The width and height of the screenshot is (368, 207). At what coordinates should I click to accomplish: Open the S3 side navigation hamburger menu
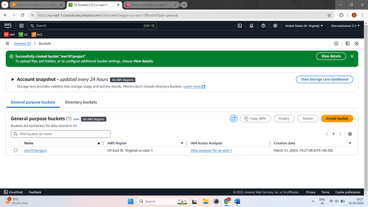[x=7, y=44]
